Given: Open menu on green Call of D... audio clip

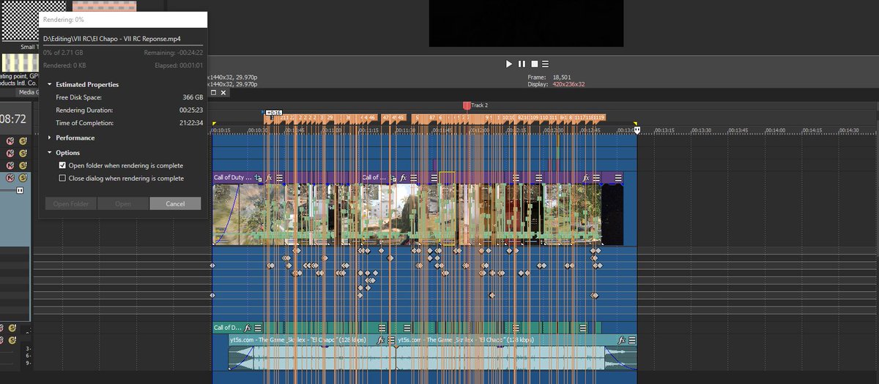Looking at the screenshot, I should tap(259, 328).
